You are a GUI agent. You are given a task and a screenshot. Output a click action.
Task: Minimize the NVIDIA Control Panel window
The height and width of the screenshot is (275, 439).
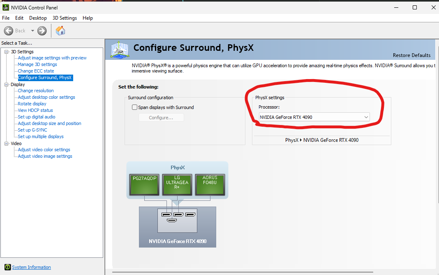click(396, 7)
